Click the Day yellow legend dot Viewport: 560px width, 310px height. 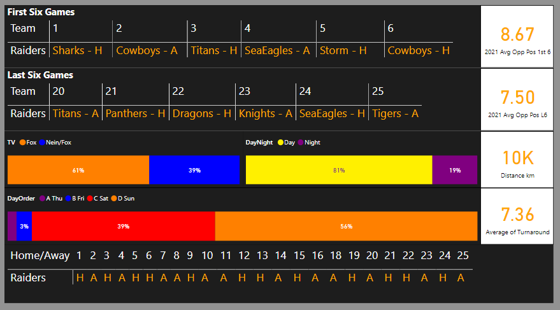pos(280,143)
